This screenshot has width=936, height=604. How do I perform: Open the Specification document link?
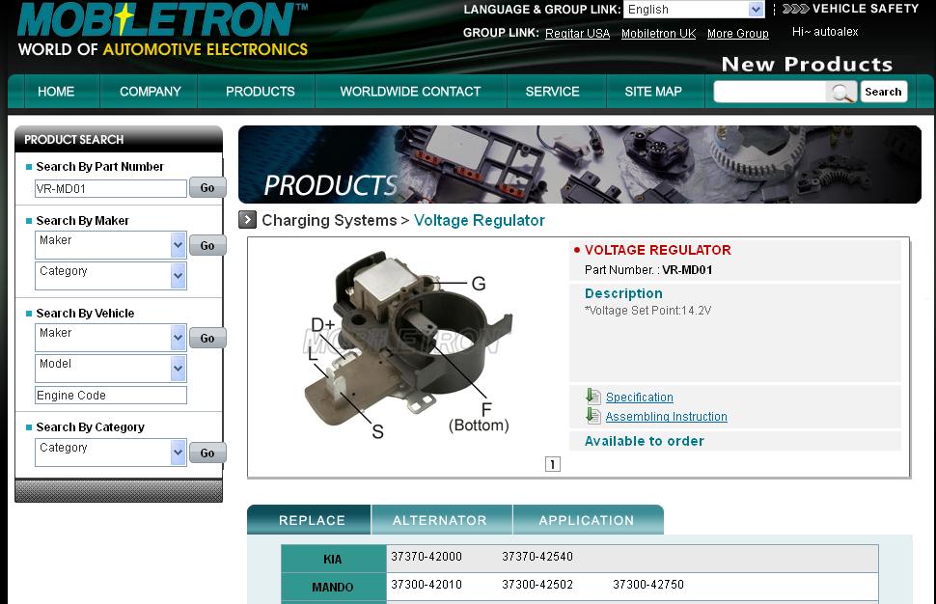[640, 397]
